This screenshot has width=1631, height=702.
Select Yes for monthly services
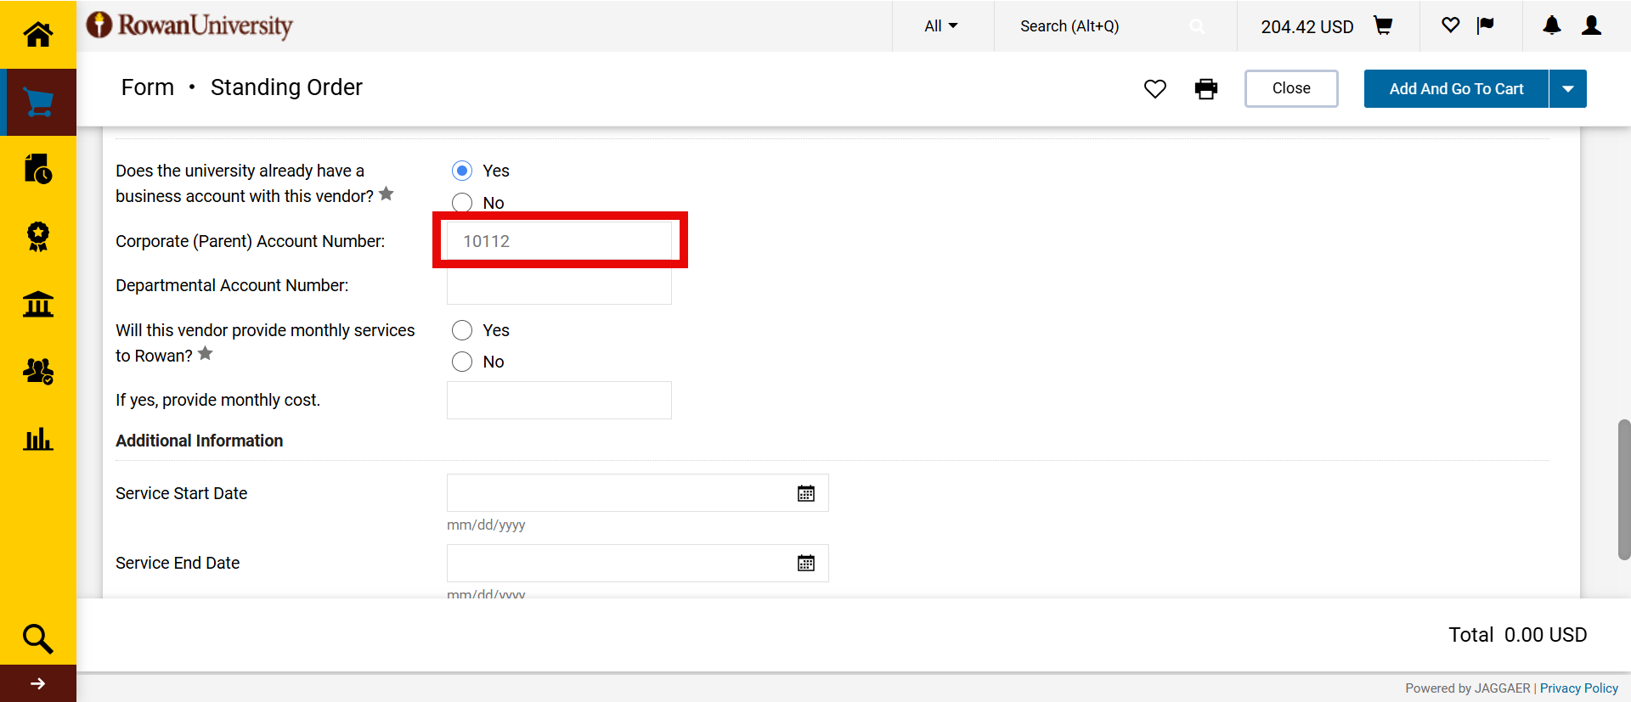462,330
